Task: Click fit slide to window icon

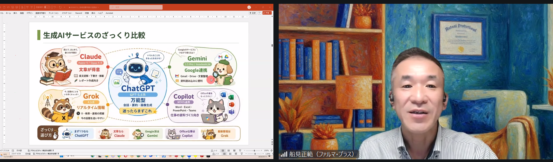Action: point(271,151)
